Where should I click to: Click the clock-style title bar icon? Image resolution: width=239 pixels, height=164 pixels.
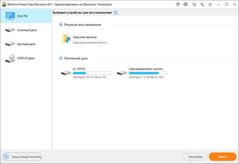point(178,4)
